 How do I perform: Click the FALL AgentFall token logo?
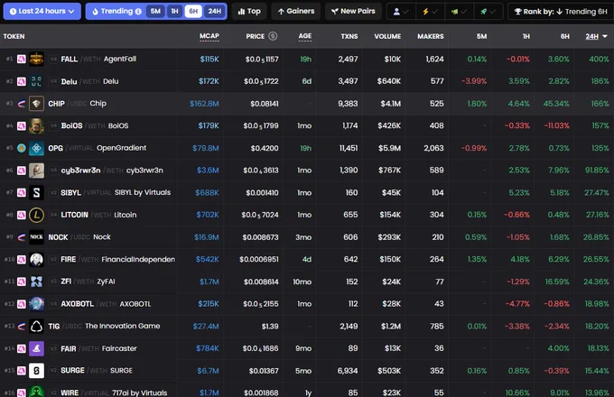[36, 59]
